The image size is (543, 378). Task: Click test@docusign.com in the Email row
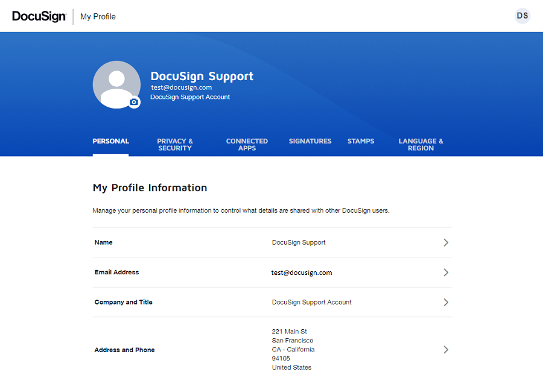tap(302, 272)
